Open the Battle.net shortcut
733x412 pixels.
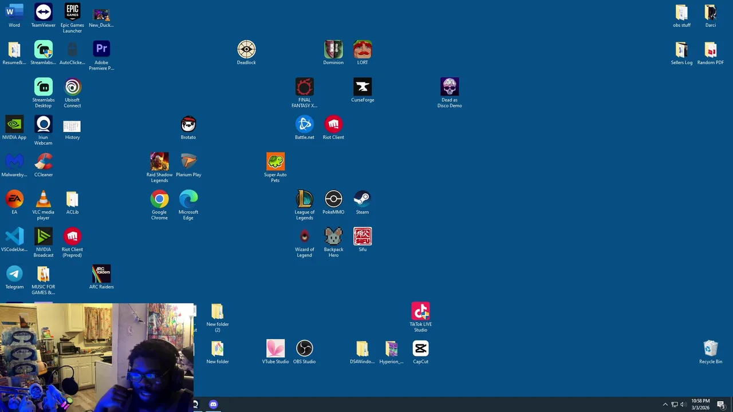[x=304, y=124]
